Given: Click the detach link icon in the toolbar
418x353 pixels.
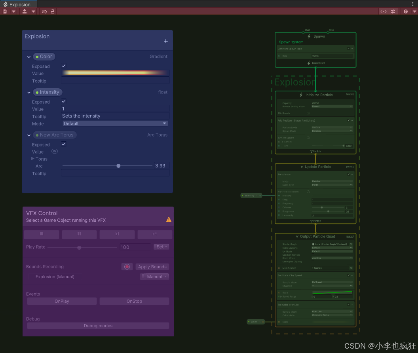Looking at the screenshot, I should (44, 11).
